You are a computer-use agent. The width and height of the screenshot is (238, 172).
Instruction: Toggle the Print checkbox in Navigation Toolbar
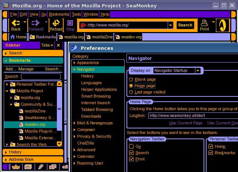click(x=131, y=159)
